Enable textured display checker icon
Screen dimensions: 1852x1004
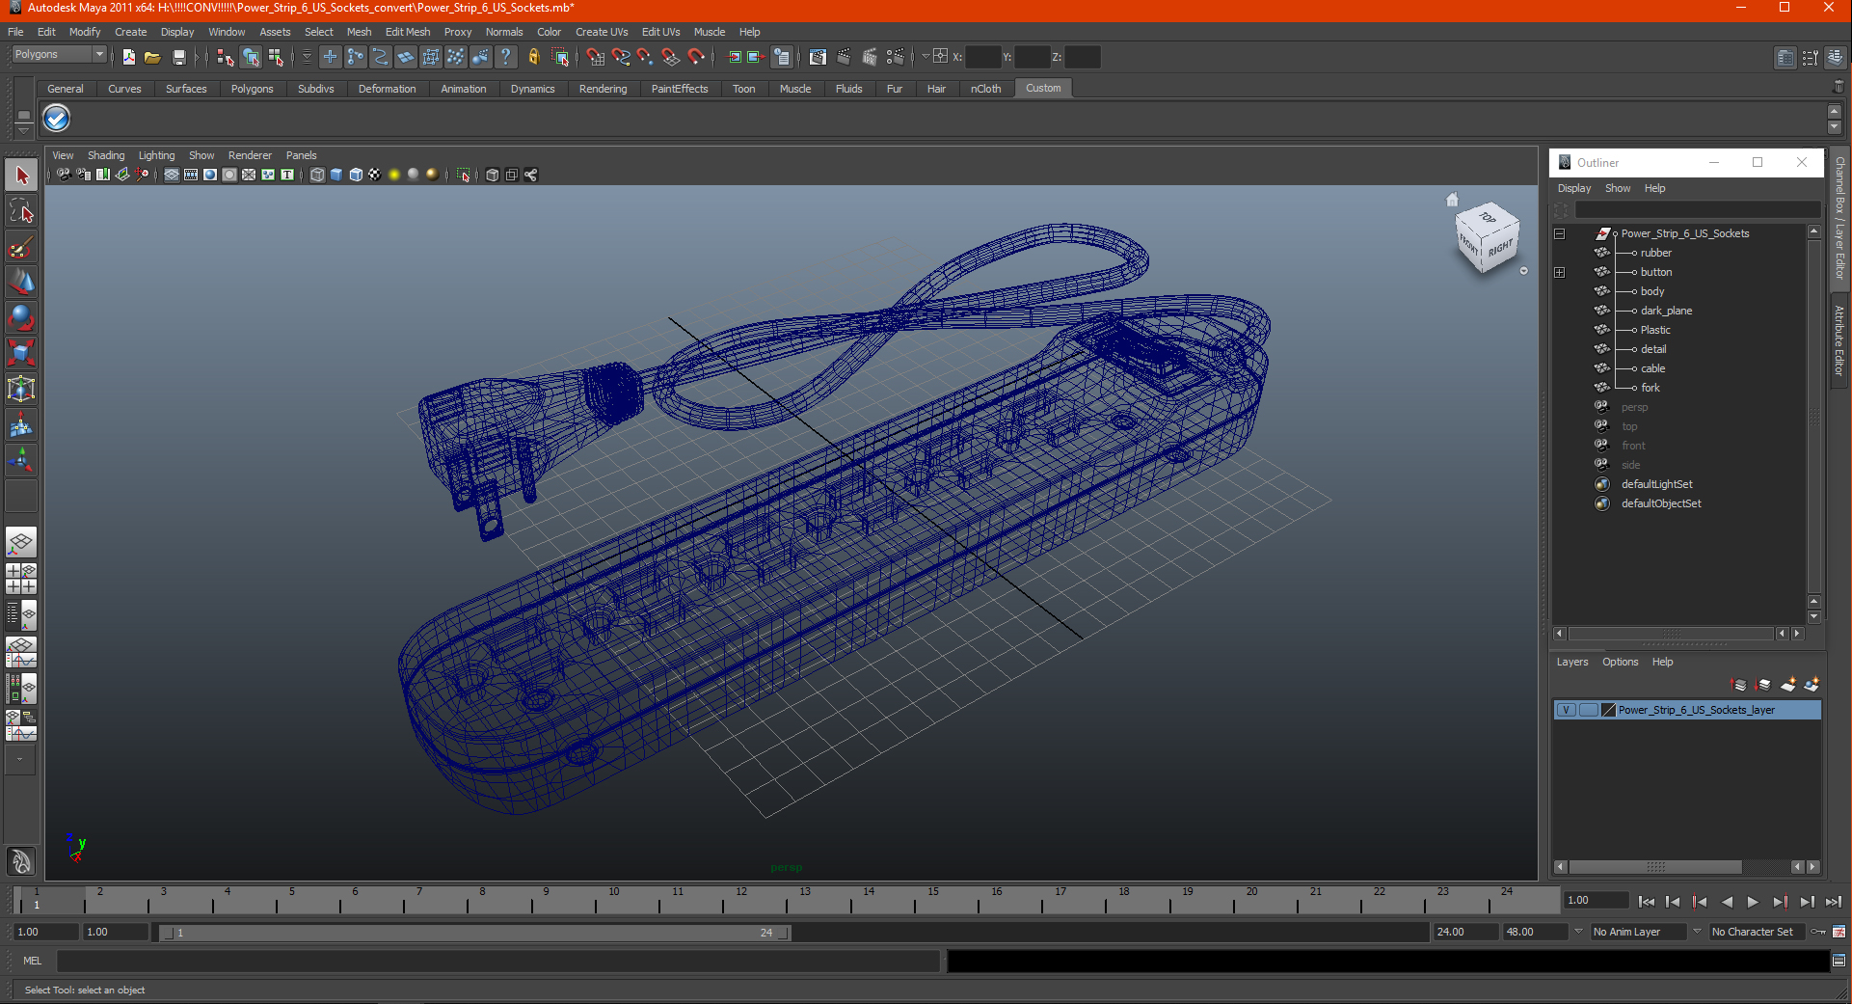(x=375, y=175)
